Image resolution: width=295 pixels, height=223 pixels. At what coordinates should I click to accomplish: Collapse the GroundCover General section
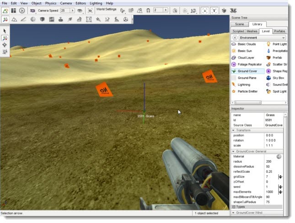point(257,151)
